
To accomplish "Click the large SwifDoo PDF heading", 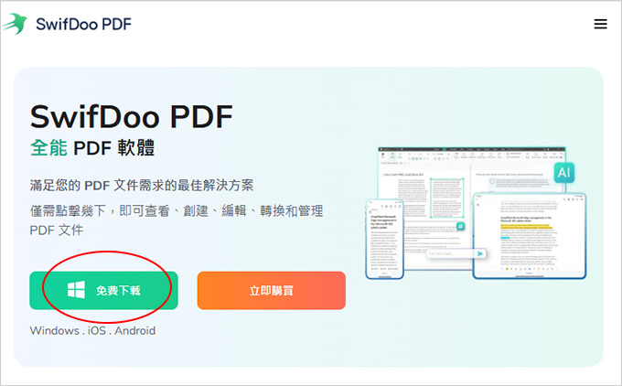I will 132,117.
